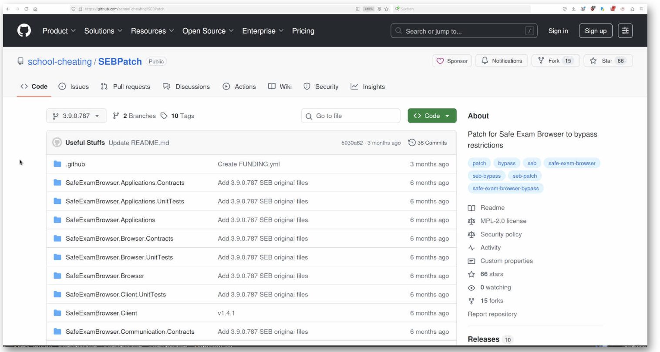Image resolution: width=660 pixels, height=352 pixels.
Task: Open the Pull requests tab
Action: point(125,86)
